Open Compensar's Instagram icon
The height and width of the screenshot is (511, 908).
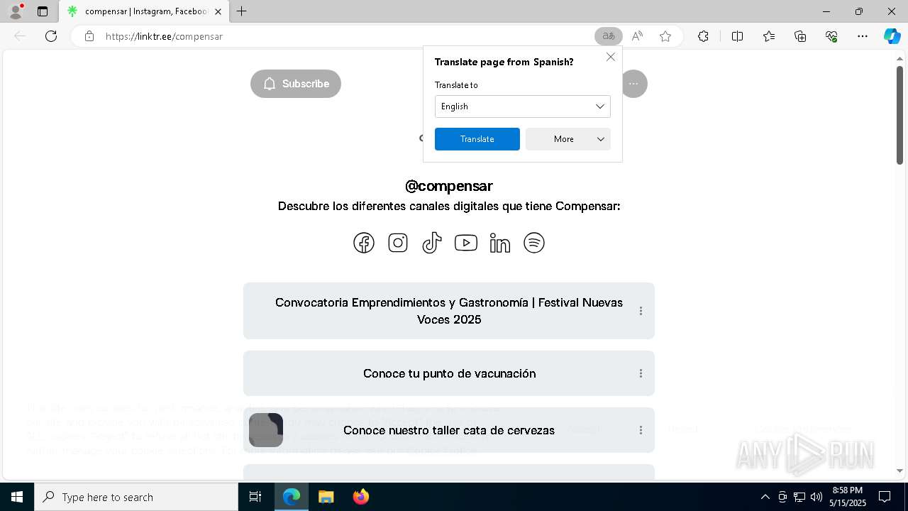coord(398,243)
